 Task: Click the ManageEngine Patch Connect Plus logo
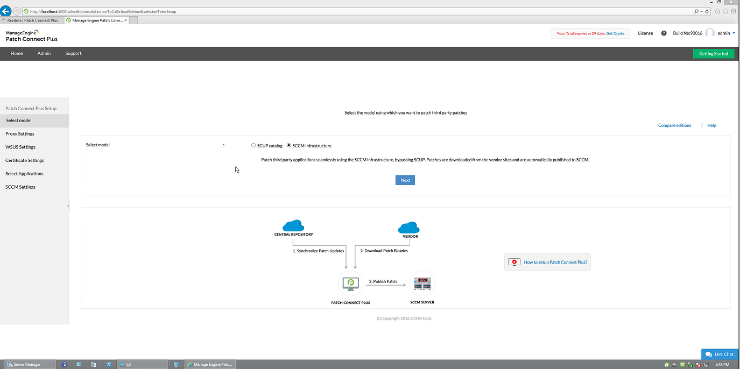(x=31, y=36)
